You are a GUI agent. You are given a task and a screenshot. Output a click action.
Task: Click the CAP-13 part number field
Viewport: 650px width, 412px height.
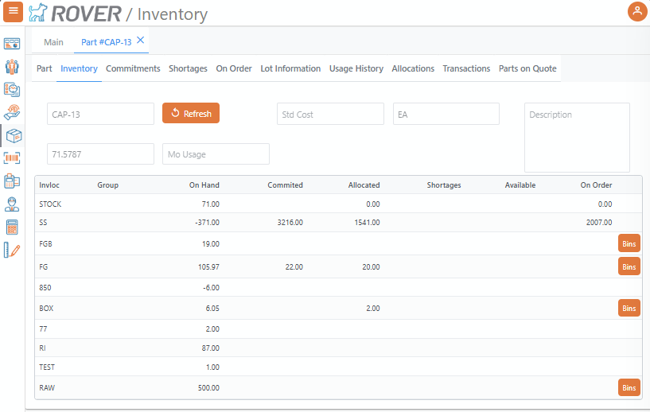point(101,114)
